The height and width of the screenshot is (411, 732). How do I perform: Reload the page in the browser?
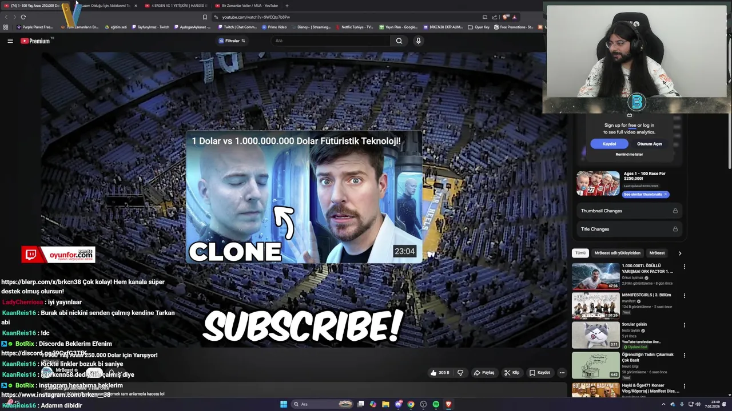[x=23, y=17]
